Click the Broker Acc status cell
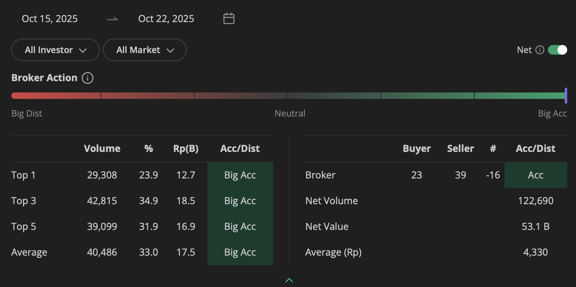The width and height of the screenshot is (576, 287). [535, 175]
